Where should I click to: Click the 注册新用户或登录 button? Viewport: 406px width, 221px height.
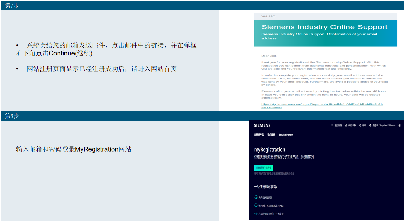pos(264,168)
